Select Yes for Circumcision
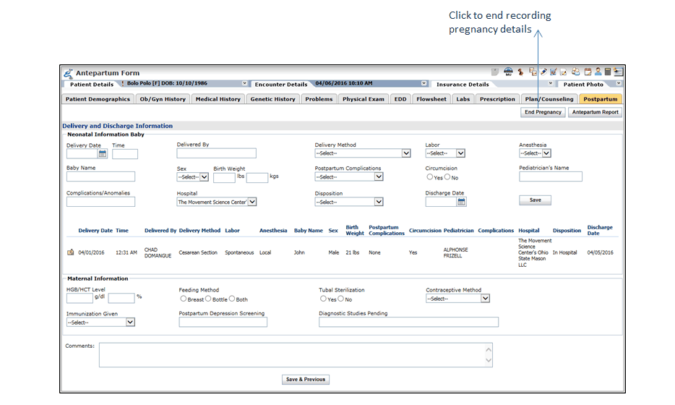 pos(430,177)
